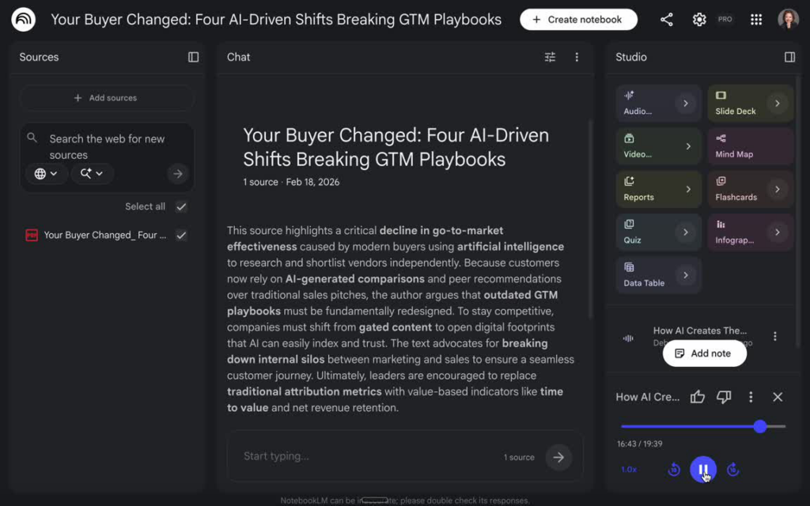
Task: Uncheck the Your Buyer Changed source checkbox
Action: coord(181,235)
